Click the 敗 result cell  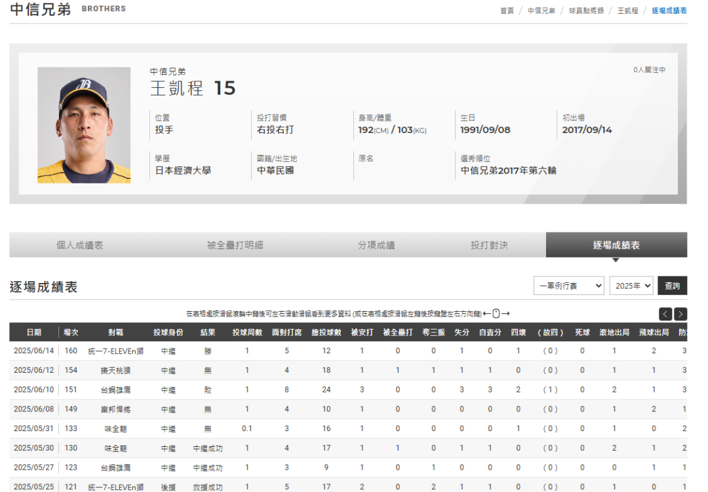(208, 390)
